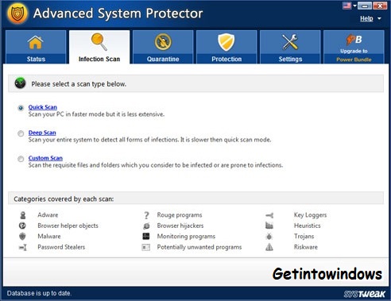
Task: Click the Potentially unwanted programs label
Action: pyautogui.click(x=199, y=247)
